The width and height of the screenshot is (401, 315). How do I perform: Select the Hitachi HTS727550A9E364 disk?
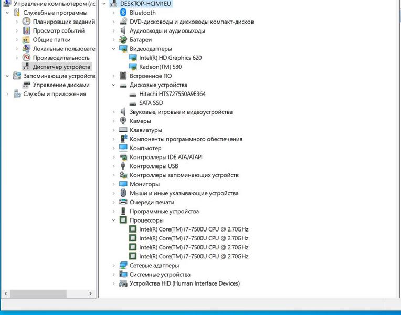[172, 94]
